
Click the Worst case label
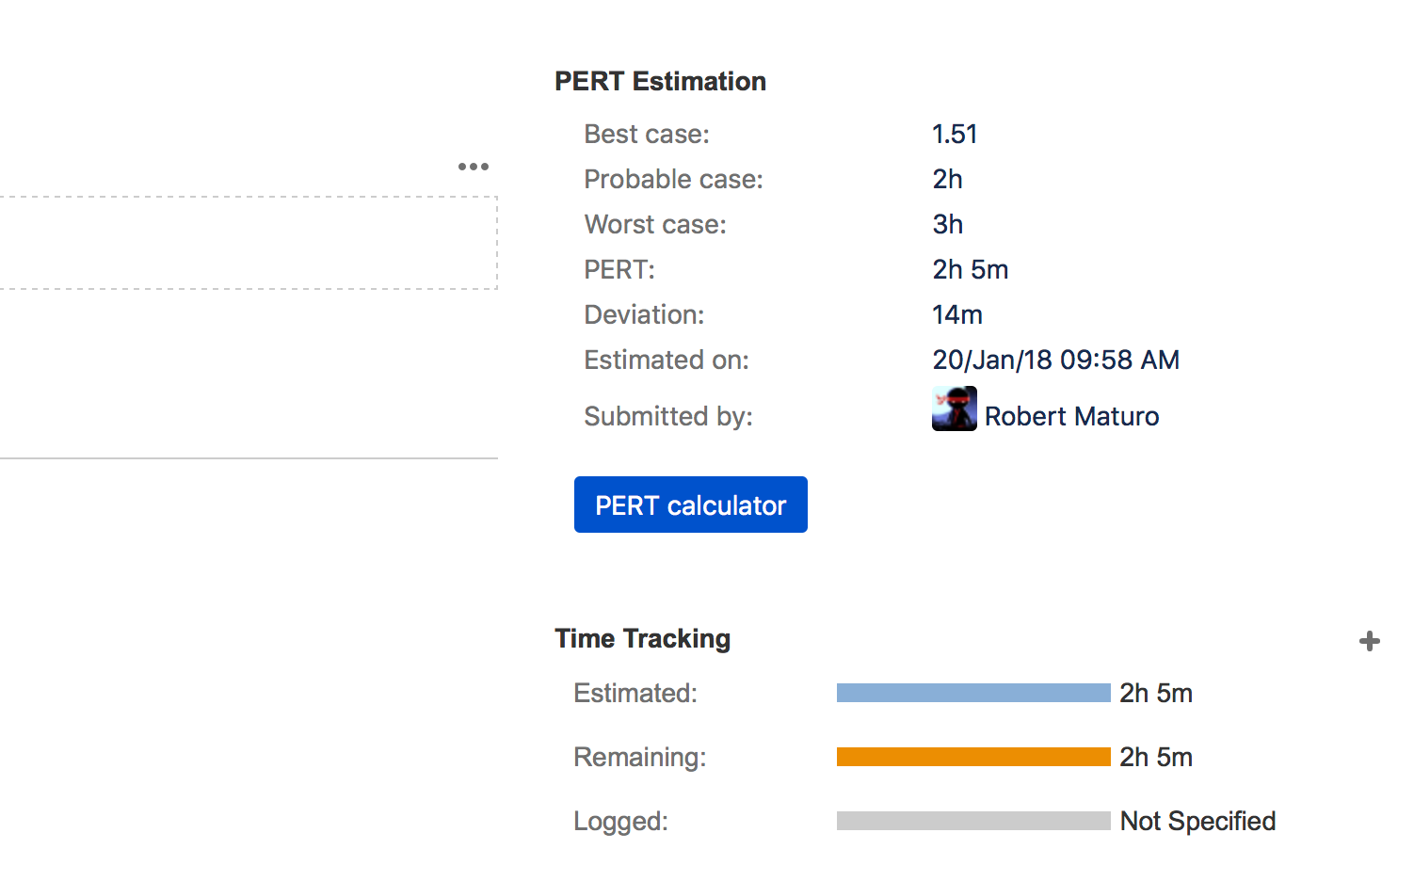click(655, 224)
